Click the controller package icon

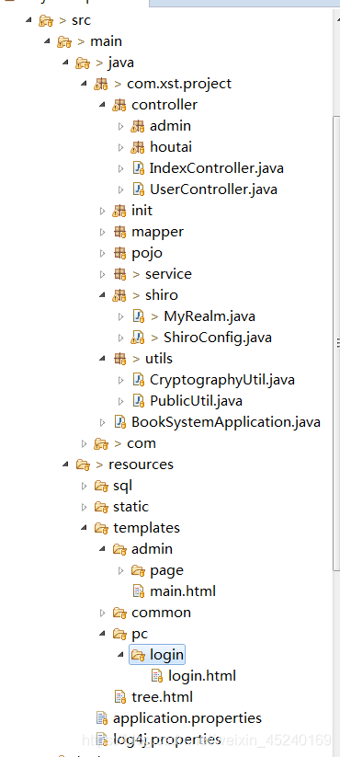coord(119,105)
